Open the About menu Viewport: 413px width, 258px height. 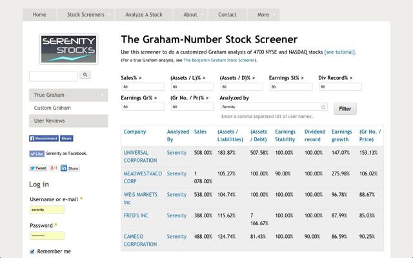190,15
